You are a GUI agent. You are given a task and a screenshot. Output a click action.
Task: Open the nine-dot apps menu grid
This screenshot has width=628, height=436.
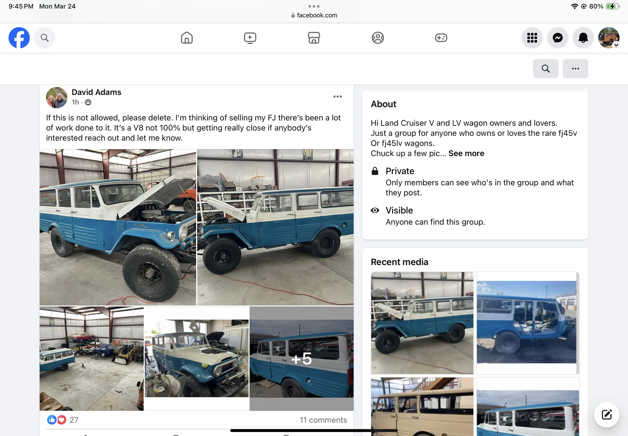click(x=532, y=38)
